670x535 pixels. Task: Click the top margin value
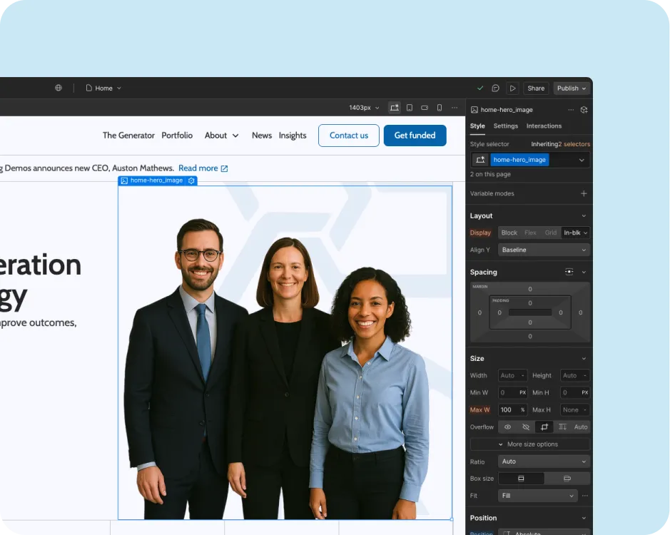tap(530, 290)
